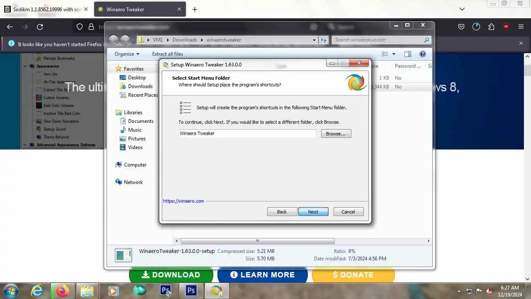The width and height of the screenshot is (531, 299).
Task: Click the Firefox site padlock icon
Action: [91, 27]
